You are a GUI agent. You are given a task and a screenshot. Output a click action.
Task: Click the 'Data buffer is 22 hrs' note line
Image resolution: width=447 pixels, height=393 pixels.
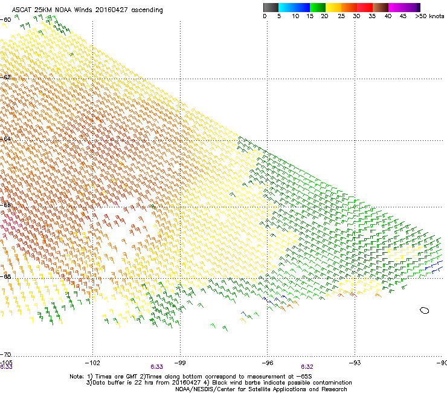pos(219,383)
